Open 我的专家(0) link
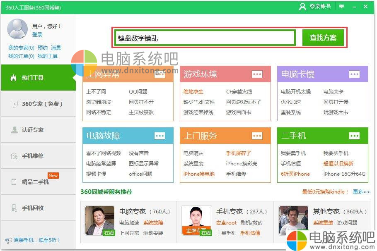The image size is (377, 251). pos(21,48)
